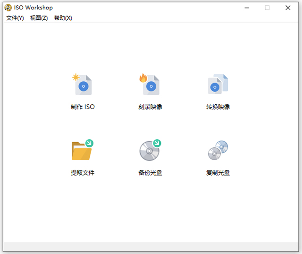
Task: Open the 文件(Y) menu
Action: coord(15,18)
